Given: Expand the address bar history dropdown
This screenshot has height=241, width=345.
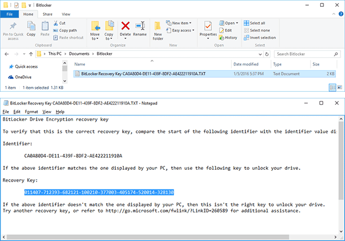Looking at the screenshot, I should (260, 54).
